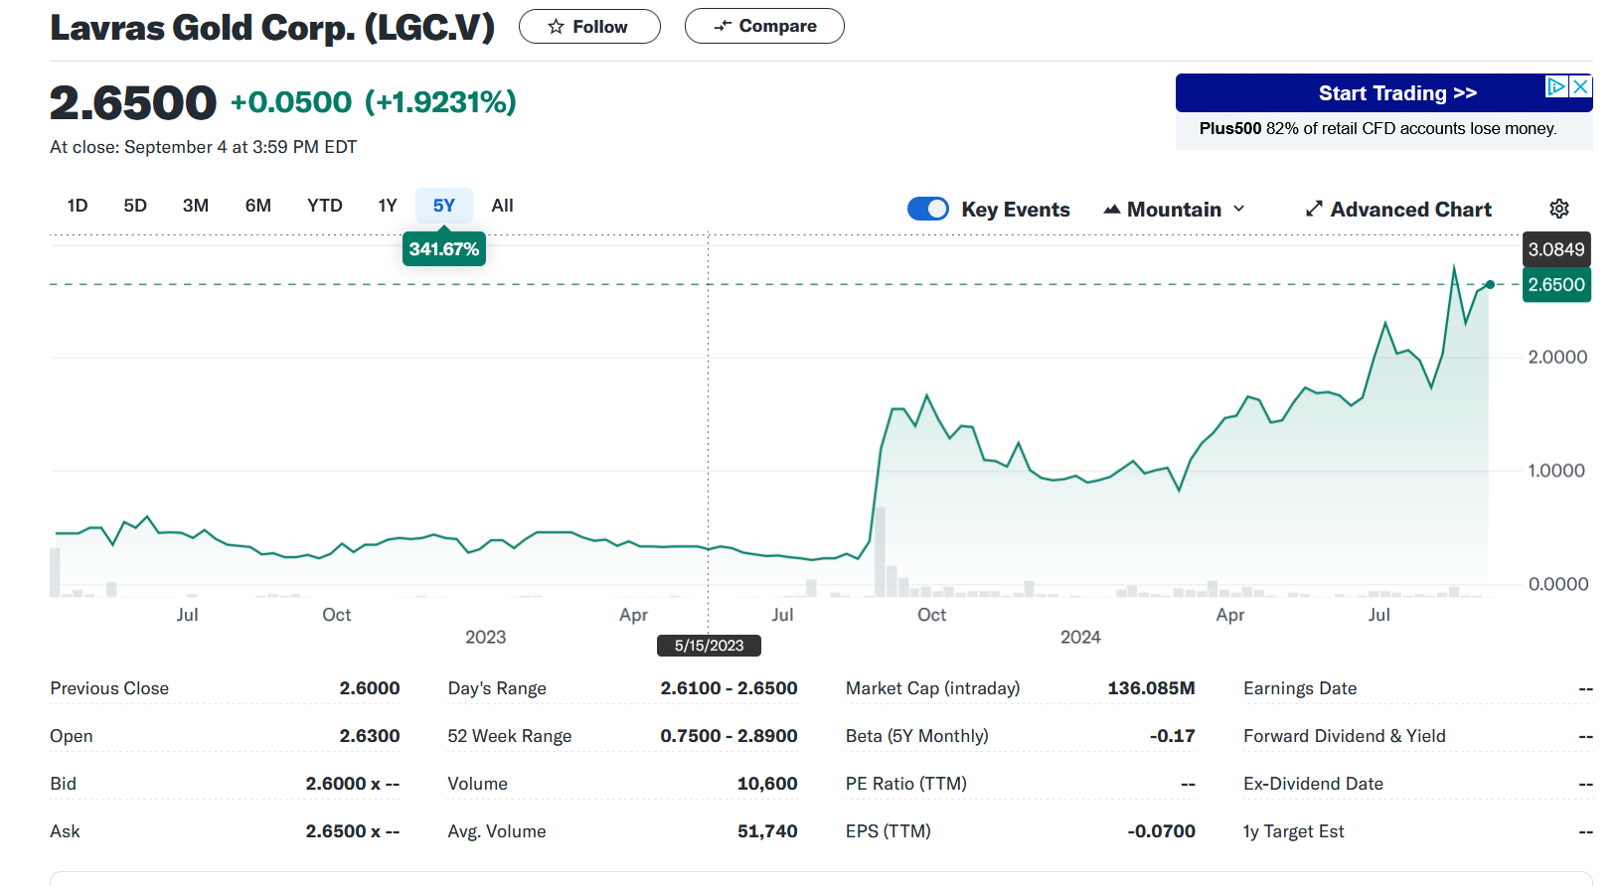Select the YTD range tab

pos(325,206)
